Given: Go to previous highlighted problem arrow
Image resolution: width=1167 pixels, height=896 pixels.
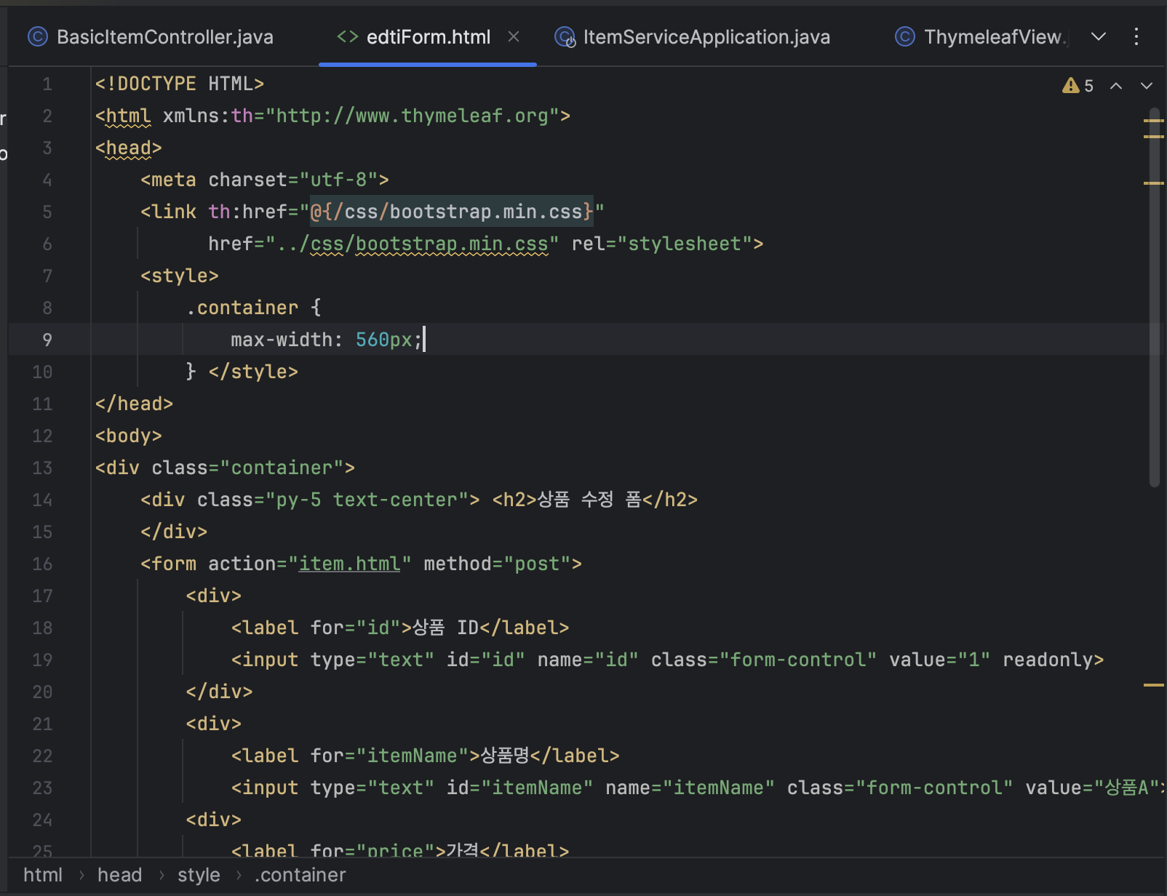Looking at the screenshot, I should pyautogui.click(x=1116, y=86).
